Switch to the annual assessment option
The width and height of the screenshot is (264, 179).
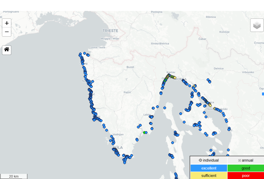click(246, 160)
